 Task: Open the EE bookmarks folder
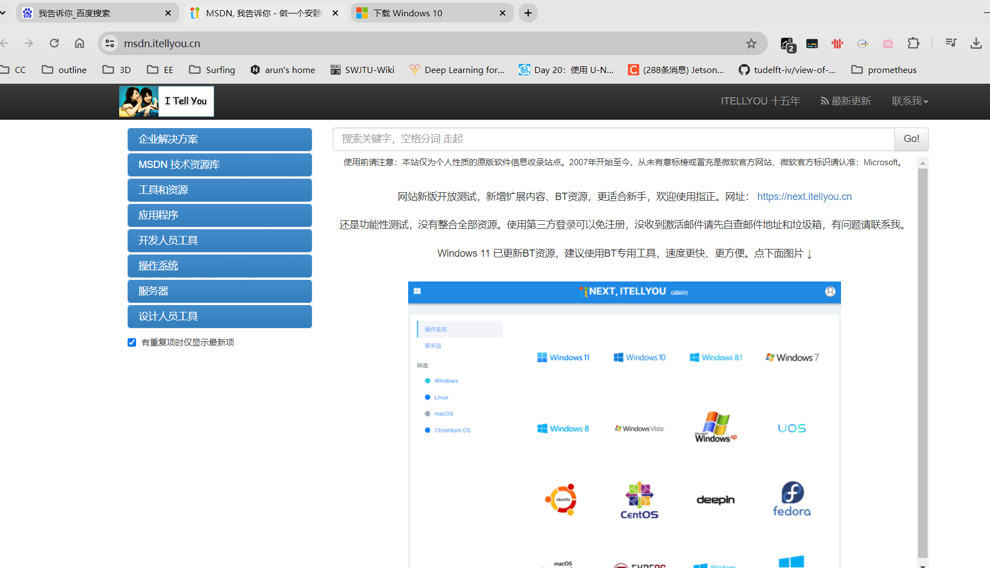coord(160,70)
